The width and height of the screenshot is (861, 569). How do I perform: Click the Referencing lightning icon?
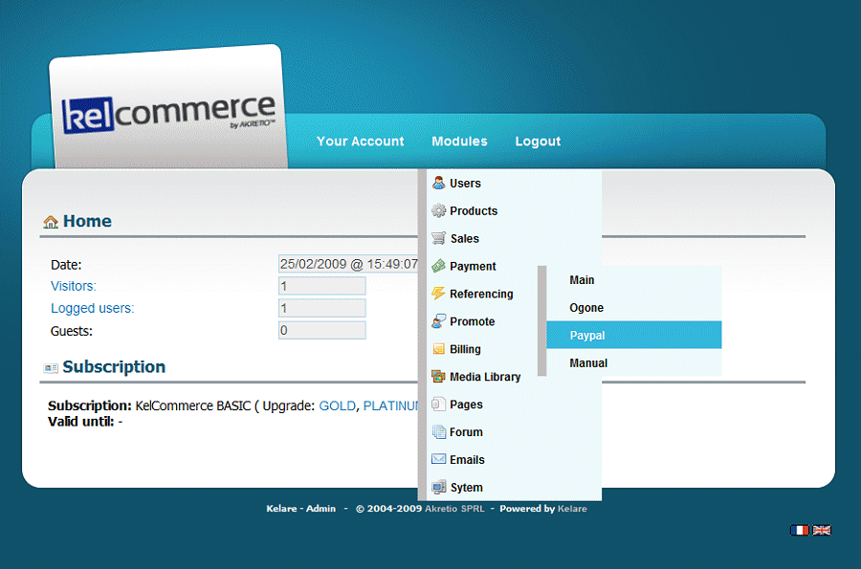click(438, 294)
